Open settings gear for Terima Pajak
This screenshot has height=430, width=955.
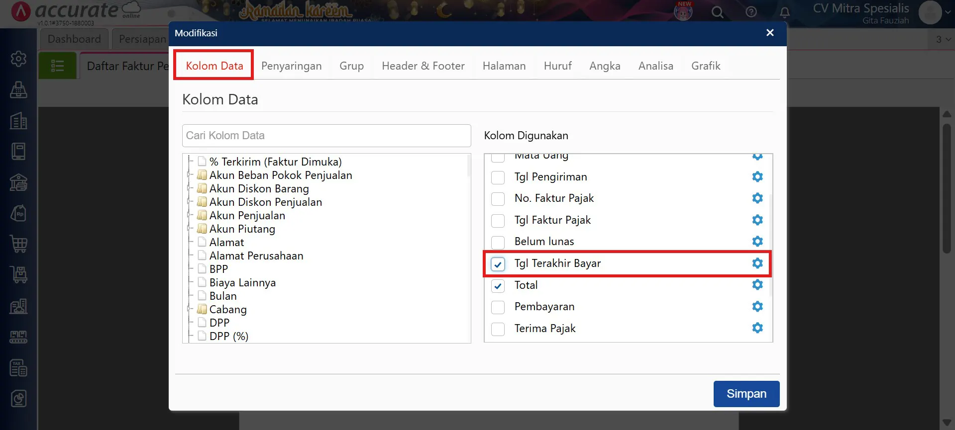(x=757, y=328)
